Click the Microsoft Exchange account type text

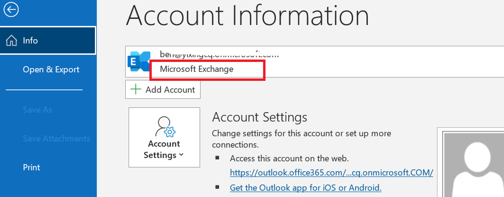pos(197,69)
